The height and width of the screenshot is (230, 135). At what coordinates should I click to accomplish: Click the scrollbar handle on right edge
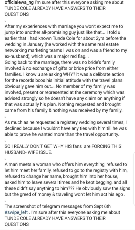(x=134, y=178)
